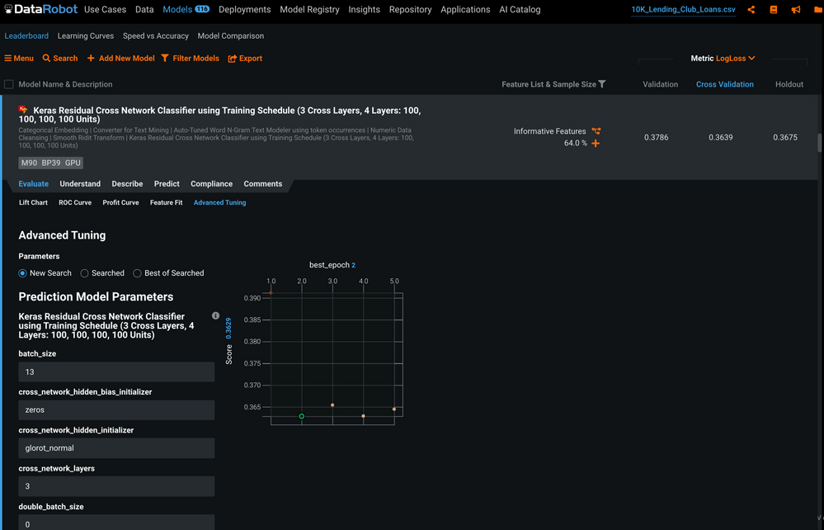This screenshot has width=824, height=530.
Task: Click the info icon beside model parameters title
Action: click(215, 316)
